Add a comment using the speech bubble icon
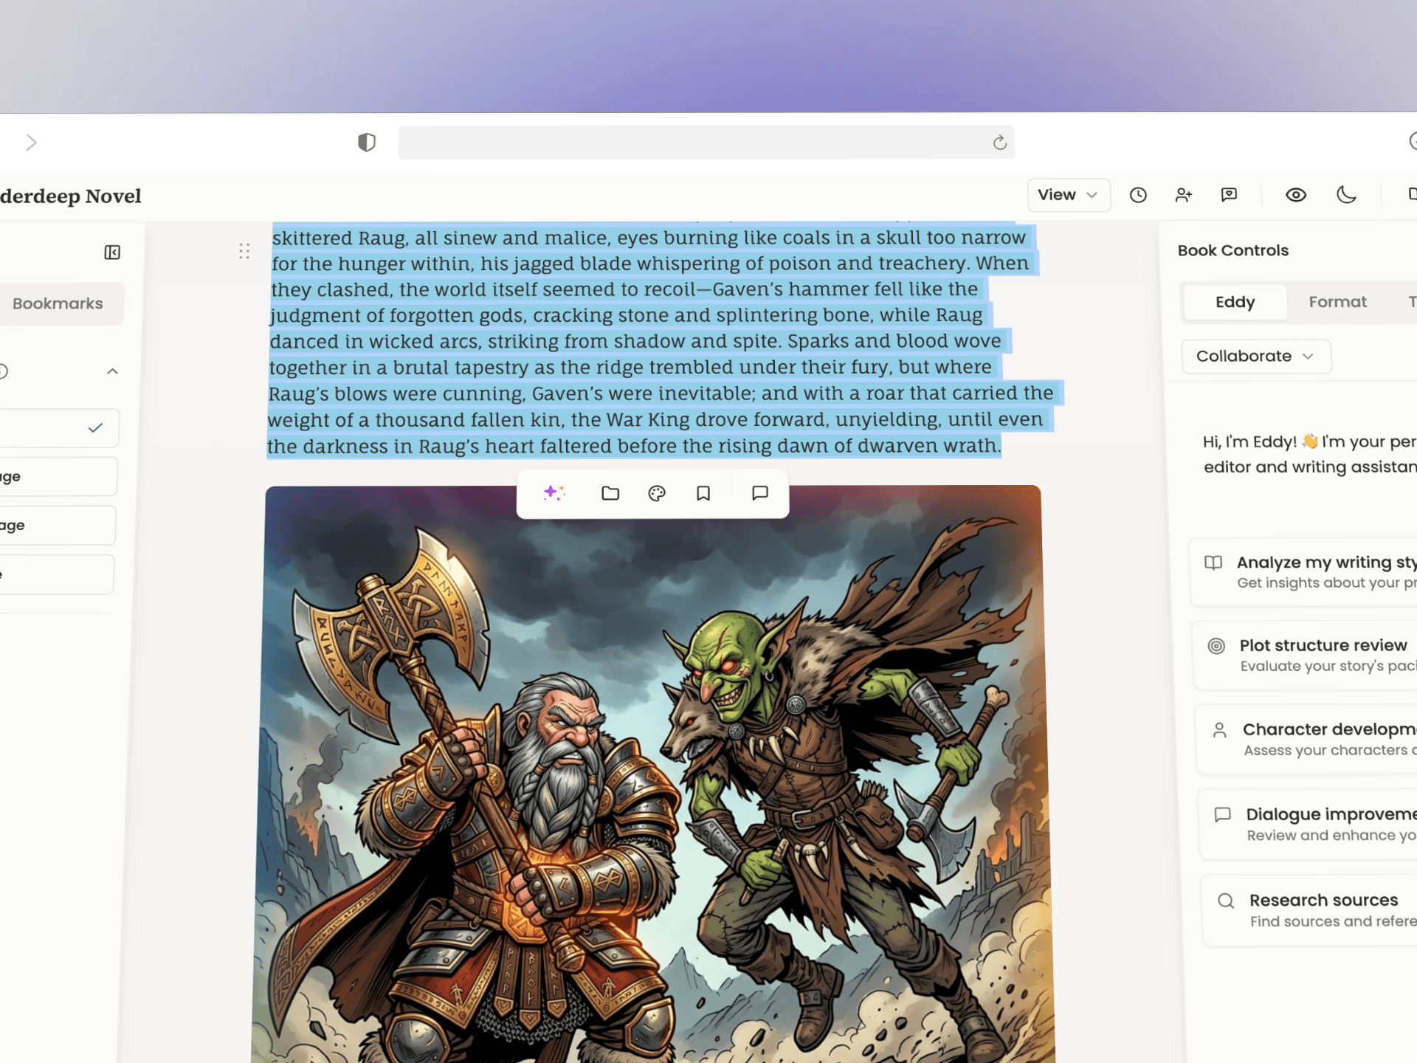The height and width of the screenshot is (1063, 1417). pos(759,493)
